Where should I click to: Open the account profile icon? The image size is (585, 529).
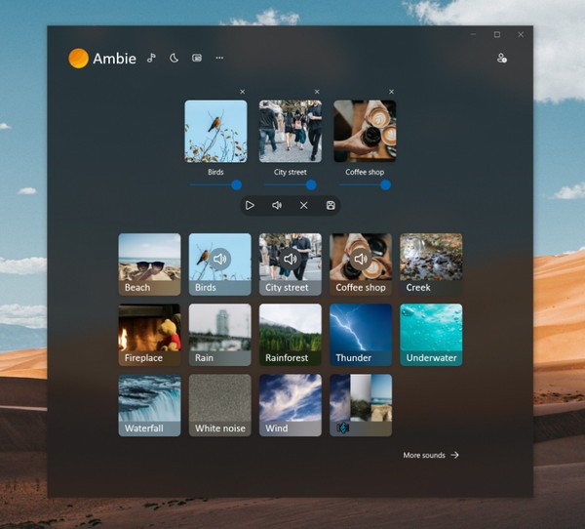click(x=502, y=59)
